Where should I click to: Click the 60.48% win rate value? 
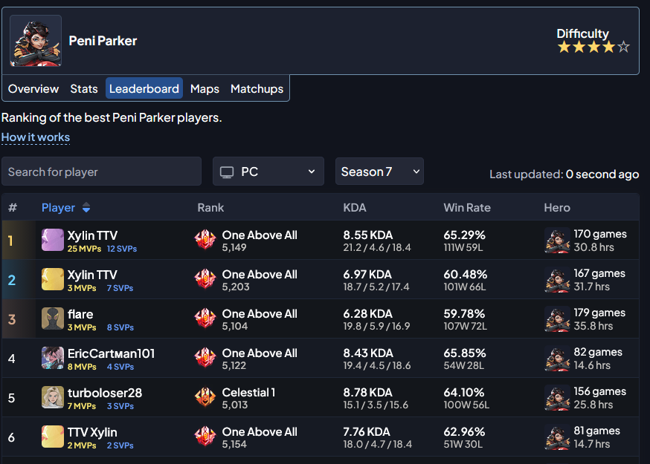(x=465, y=275)
